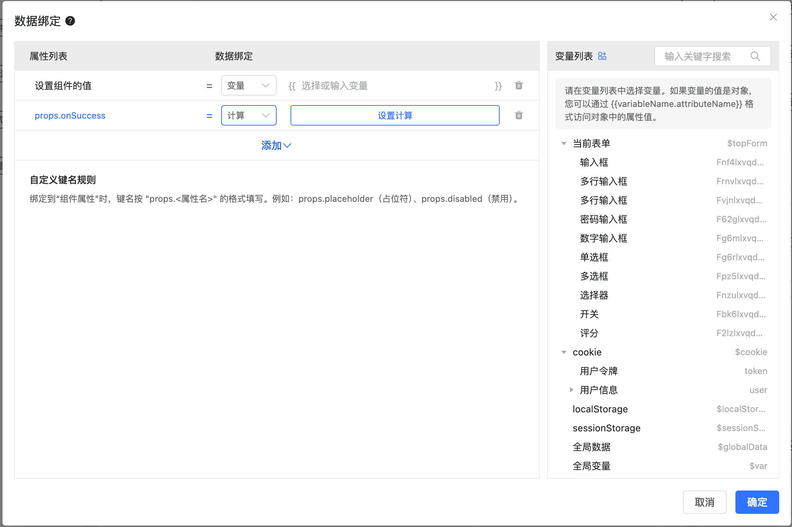Collapse the cookie tree node
792x527 pixels.
coord(564,352)
